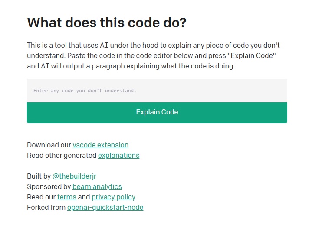The image size is (322, 241).
Task: Click the "Built by" text label
Action: click(x=39, y=176)
